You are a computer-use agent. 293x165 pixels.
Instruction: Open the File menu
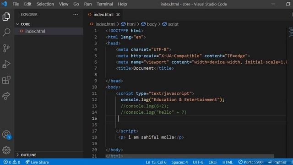16,4
